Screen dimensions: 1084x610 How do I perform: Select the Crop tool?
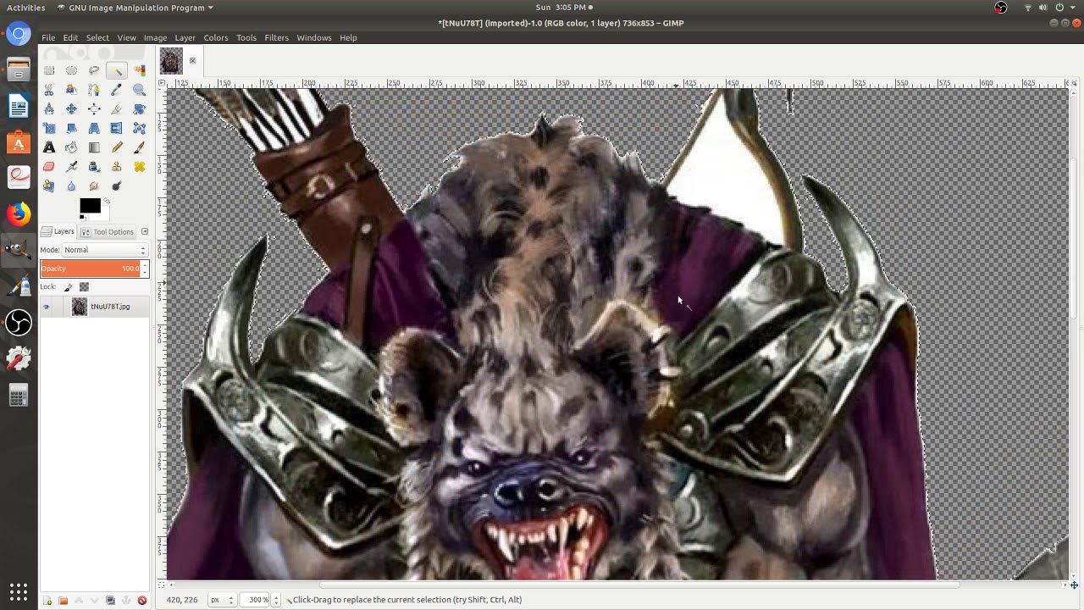pyautogui.click(x=117, y=109)
